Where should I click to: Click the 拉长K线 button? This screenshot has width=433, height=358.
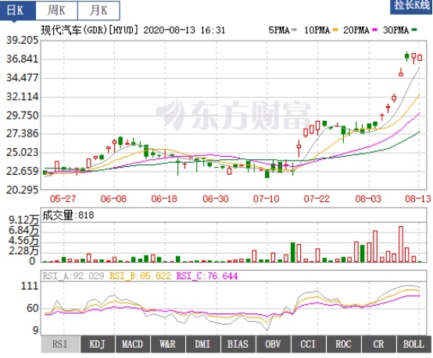411,6
